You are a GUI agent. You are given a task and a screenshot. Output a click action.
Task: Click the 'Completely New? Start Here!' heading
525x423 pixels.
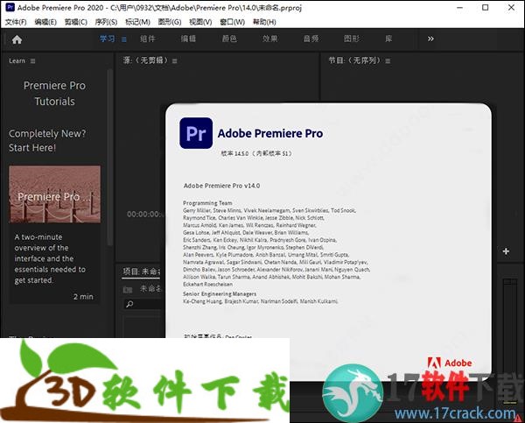pyautogui.click(x=47, y=140)
